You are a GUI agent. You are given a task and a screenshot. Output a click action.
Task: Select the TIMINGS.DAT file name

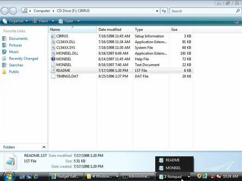(x=67, y=76)
